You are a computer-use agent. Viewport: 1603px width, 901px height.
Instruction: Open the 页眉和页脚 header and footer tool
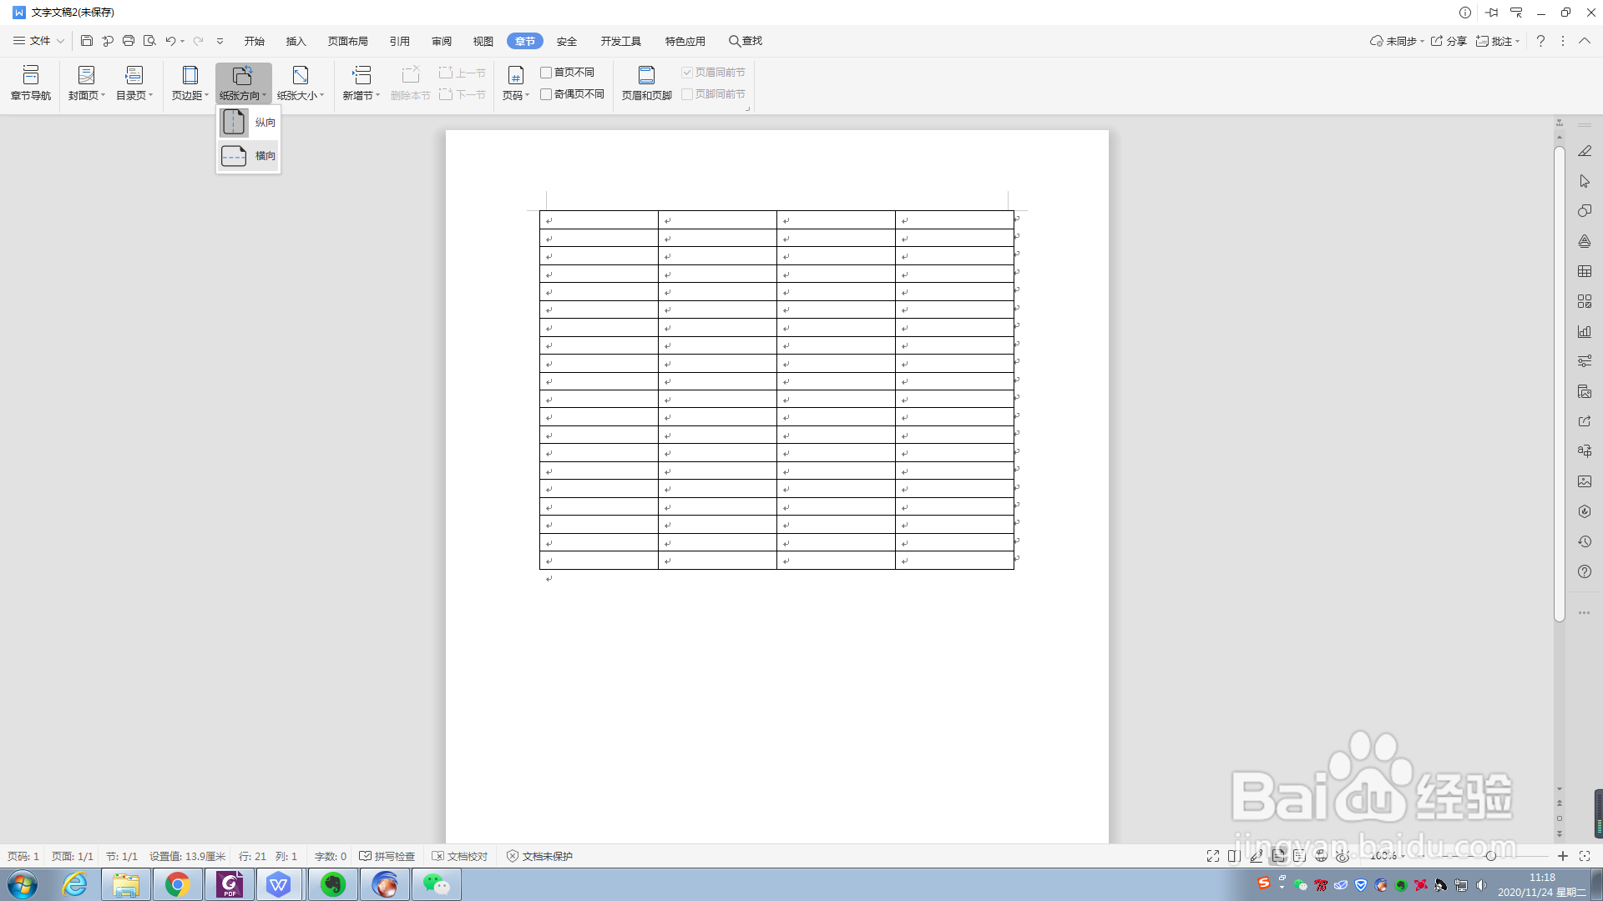pos(646,82)
